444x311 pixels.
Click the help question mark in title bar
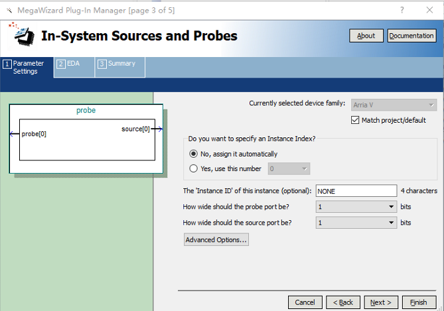402,10
